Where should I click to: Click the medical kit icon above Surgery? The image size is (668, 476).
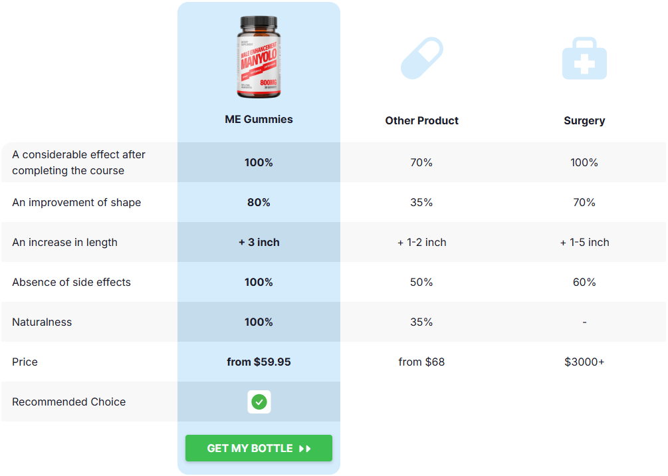click(584, 58)
